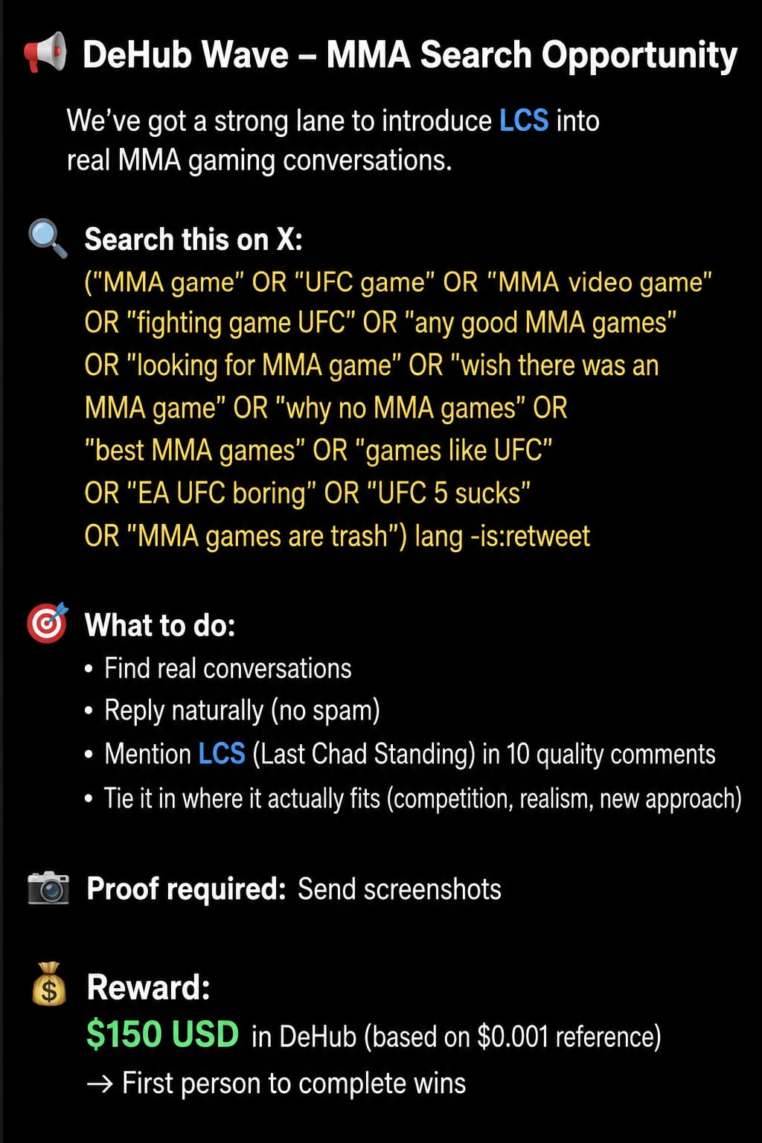Click the green $150 USD amount
Screen dimensions: 762x1143
click(162, 1034)
